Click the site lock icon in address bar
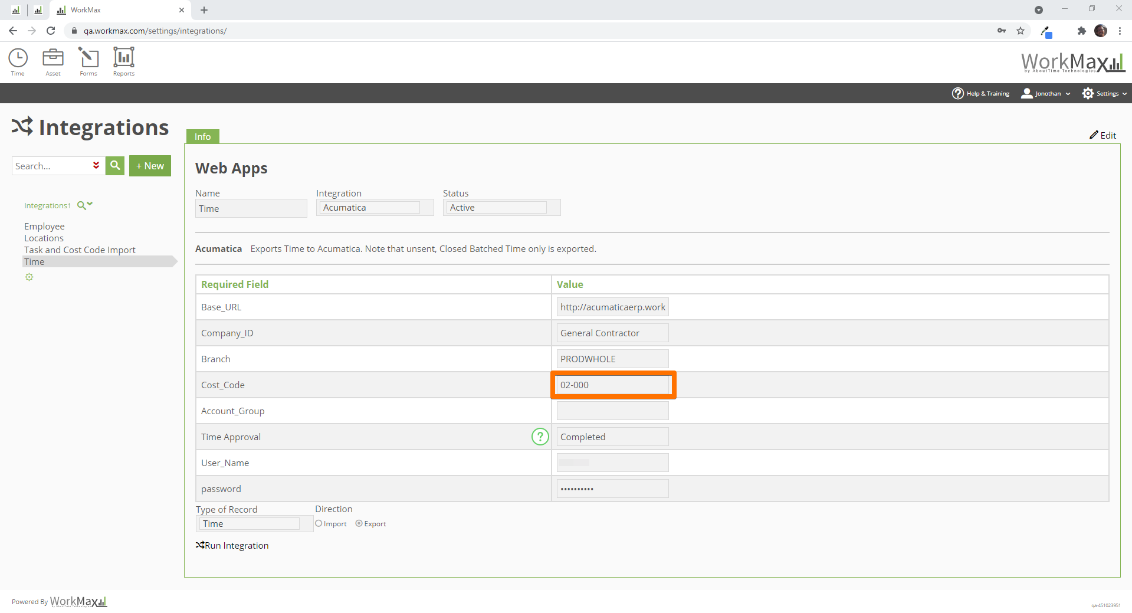 point(74,31)
